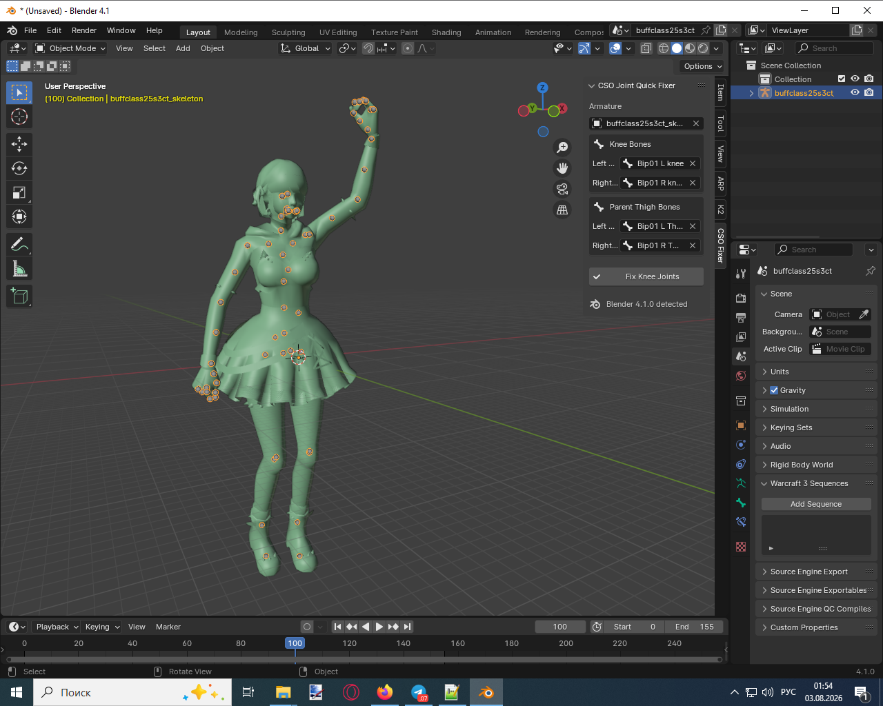883x706 pixels.
Task: Click the blue Z axis on navigation gizmo
Action: 543,88
